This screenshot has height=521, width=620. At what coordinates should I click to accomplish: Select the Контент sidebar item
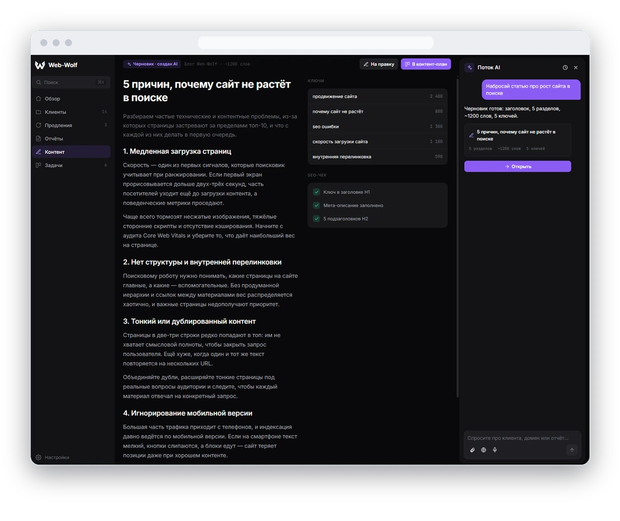click(x=71, y=152)
